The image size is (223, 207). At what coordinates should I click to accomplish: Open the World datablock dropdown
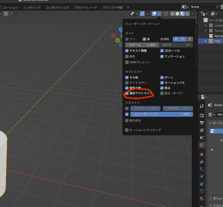pos(211,115)
